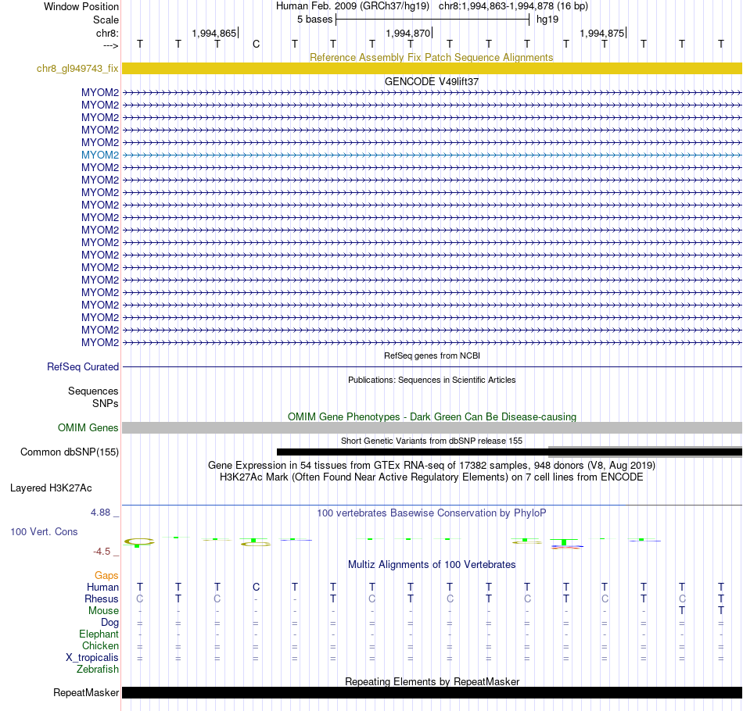
Task: Click the 4.88 conservation upper limit value
Action: (100, 513)
